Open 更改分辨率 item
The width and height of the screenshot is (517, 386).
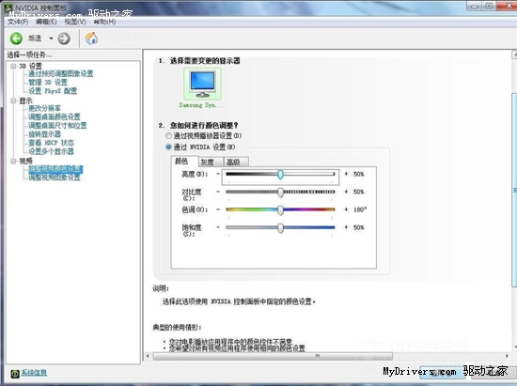coord(44,108)
